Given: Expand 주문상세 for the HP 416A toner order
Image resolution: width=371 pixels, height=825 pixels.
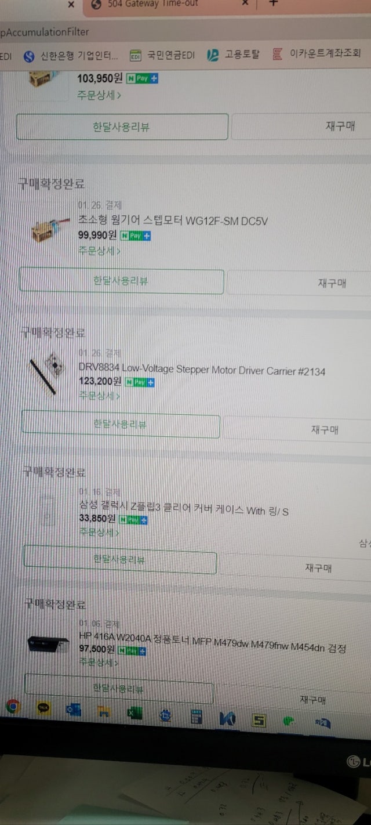Looking at the screenshot, I should (x=99, y=663).
